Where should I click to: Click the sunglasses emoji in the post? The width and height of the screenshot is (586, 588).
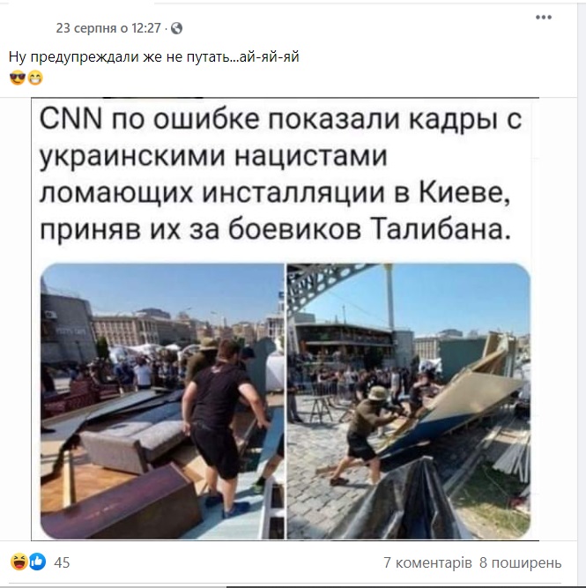tap(18, 78)
